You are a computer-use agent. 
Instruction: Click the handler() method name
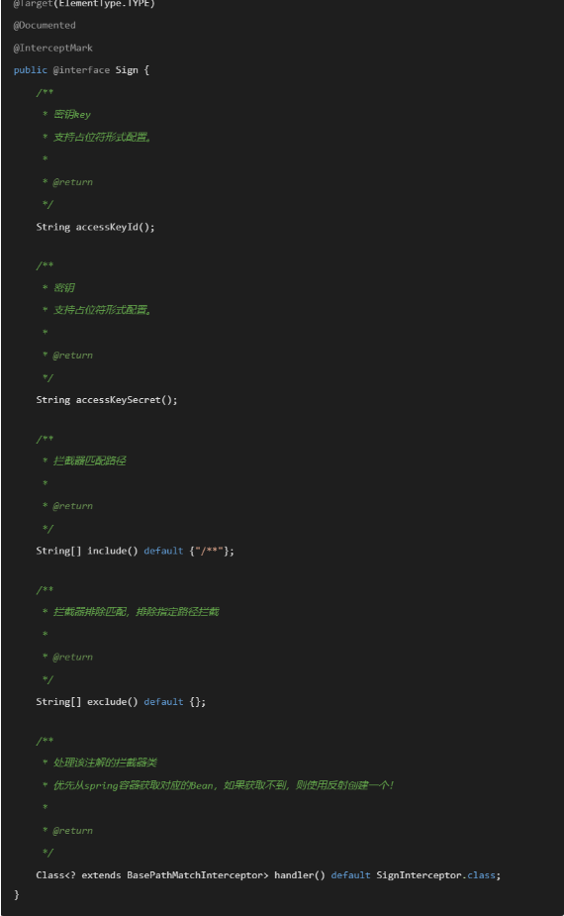pos(300,875)
